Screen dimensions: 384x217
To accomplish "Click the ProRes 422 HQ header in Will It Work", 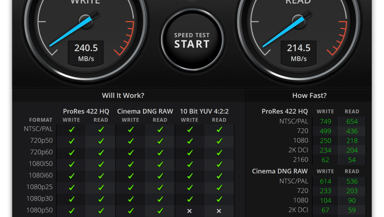I will pos(86,111).
